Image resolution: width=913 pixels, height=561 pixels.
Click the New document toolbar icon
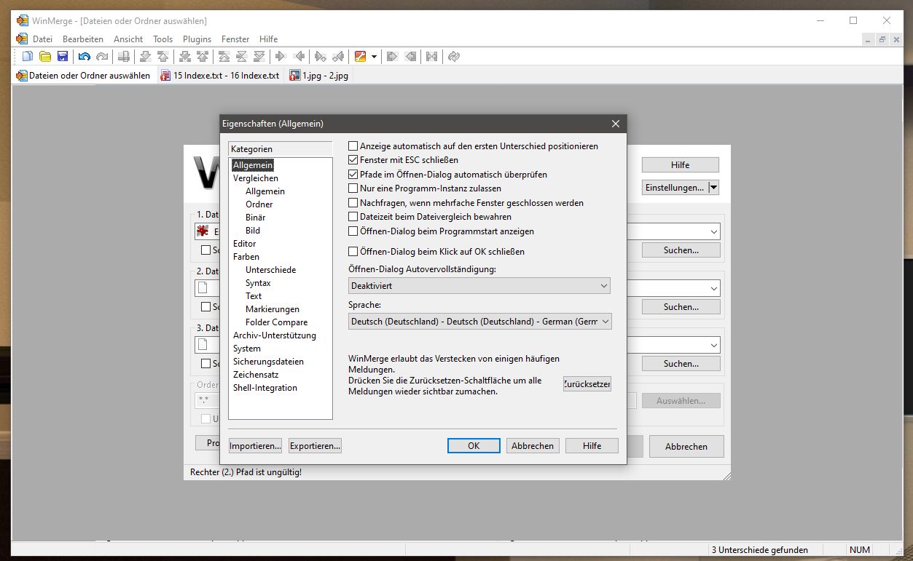[x=28, y=57]
